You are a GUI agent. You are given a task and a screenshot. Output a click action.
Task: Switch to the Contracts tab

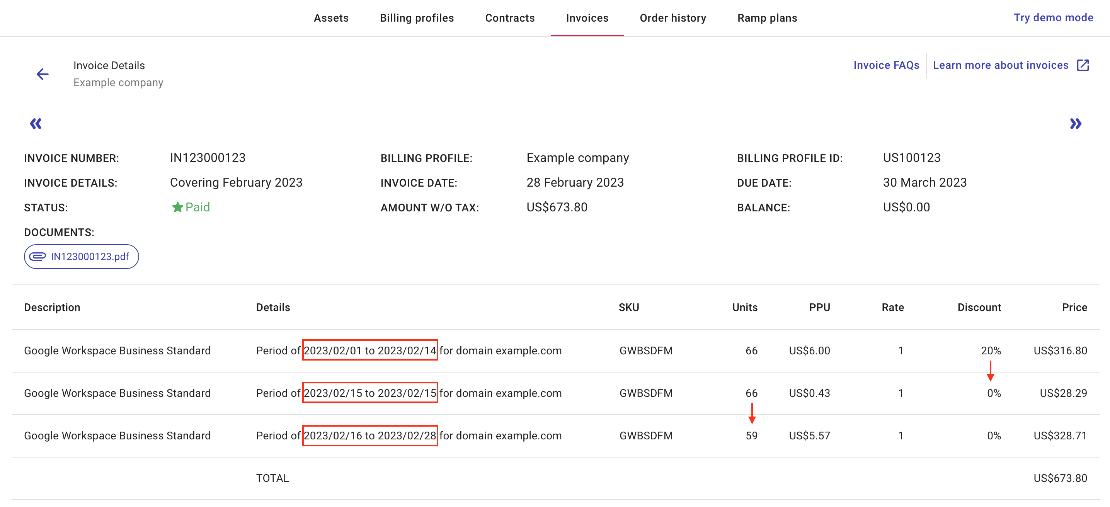click(510, 18)
